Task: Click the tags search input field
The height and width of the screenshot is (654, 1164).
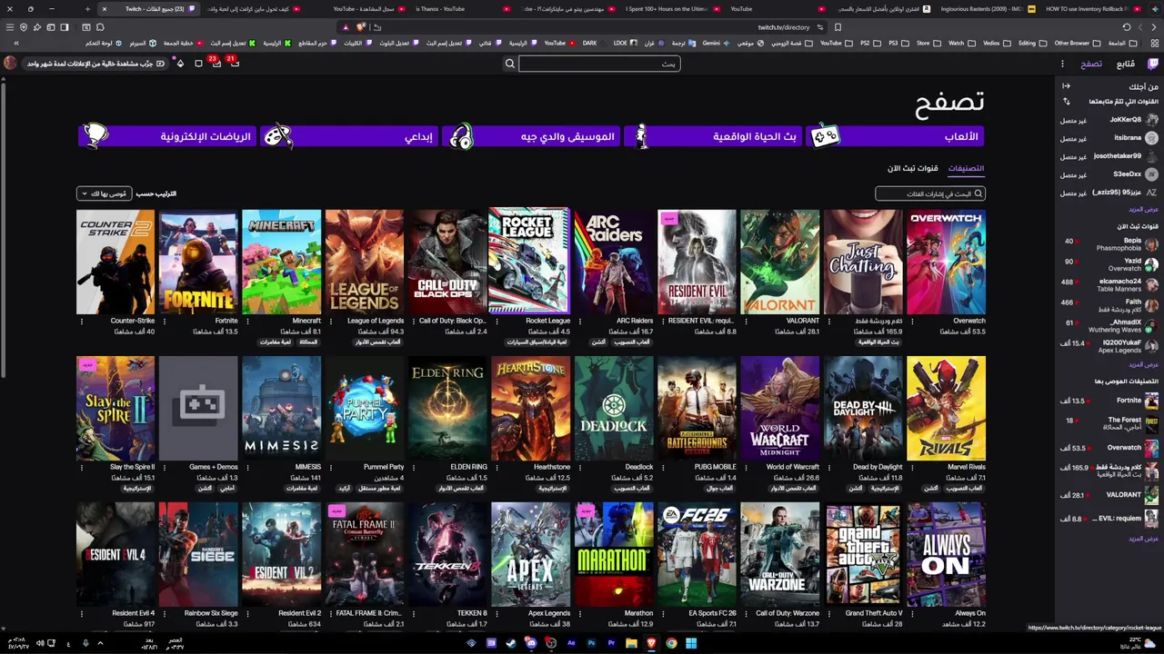Action: (929, 193)
